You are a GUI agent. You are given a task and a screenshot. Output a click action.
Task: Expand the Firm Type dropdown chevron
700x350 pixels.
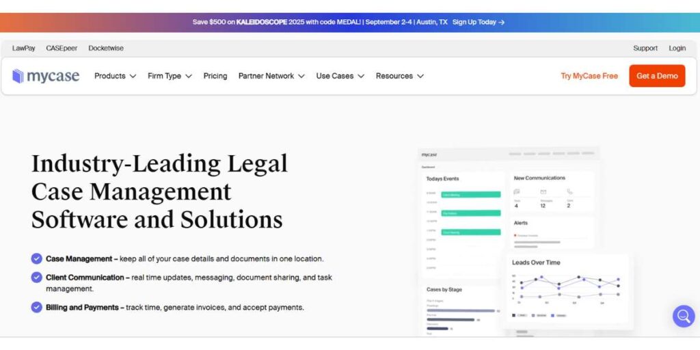[x=189, y=77]
